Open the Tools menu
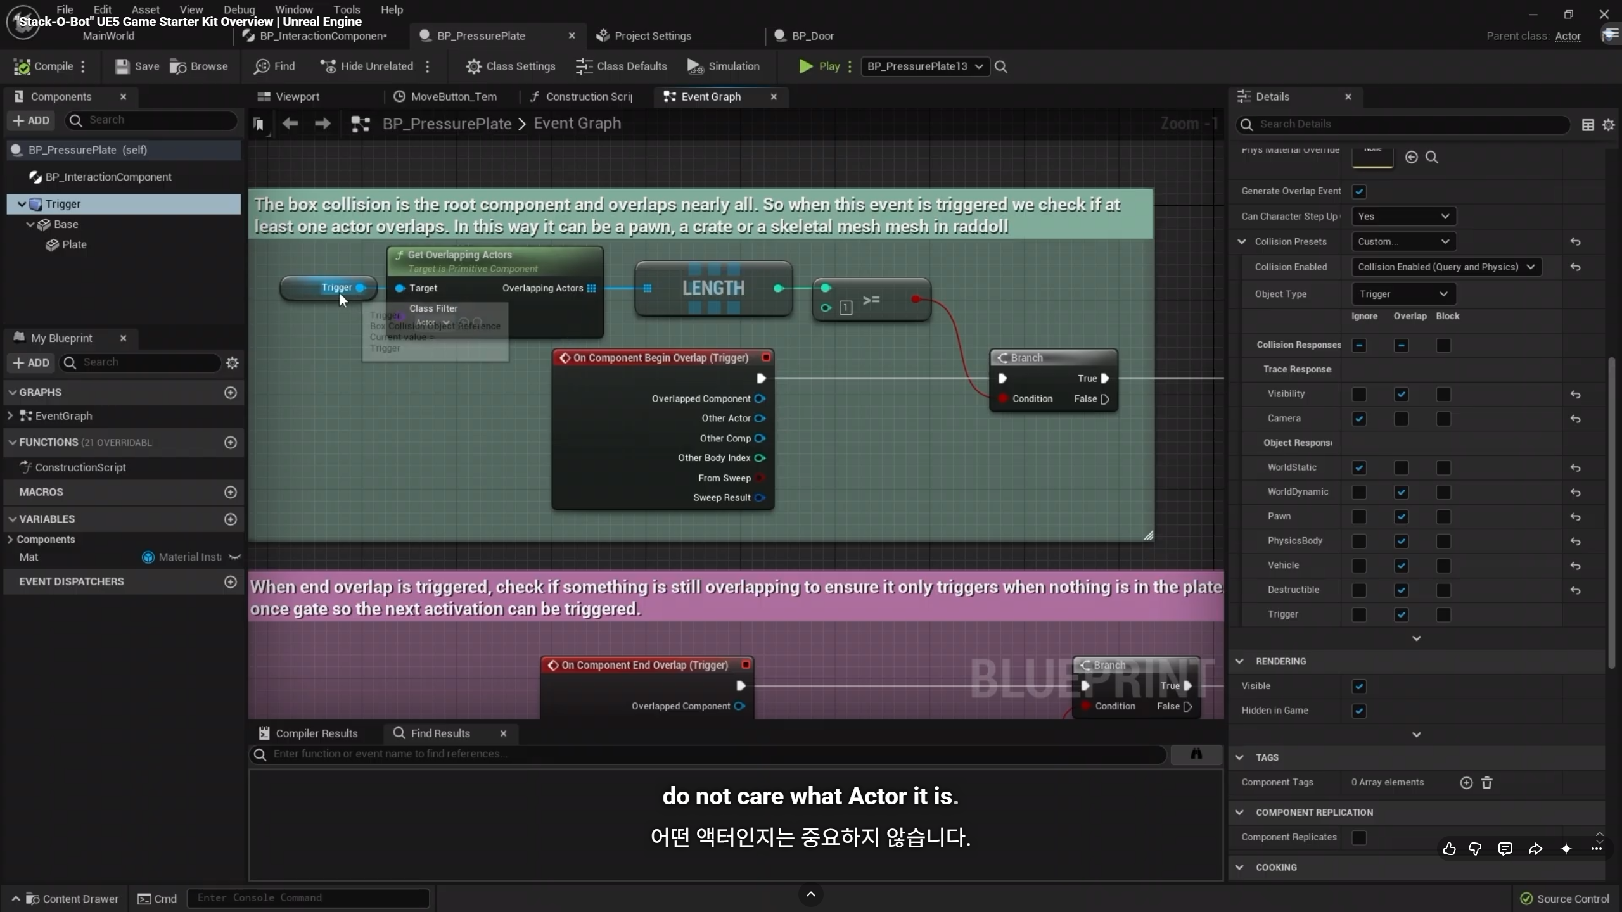 [x=347, y=9]
